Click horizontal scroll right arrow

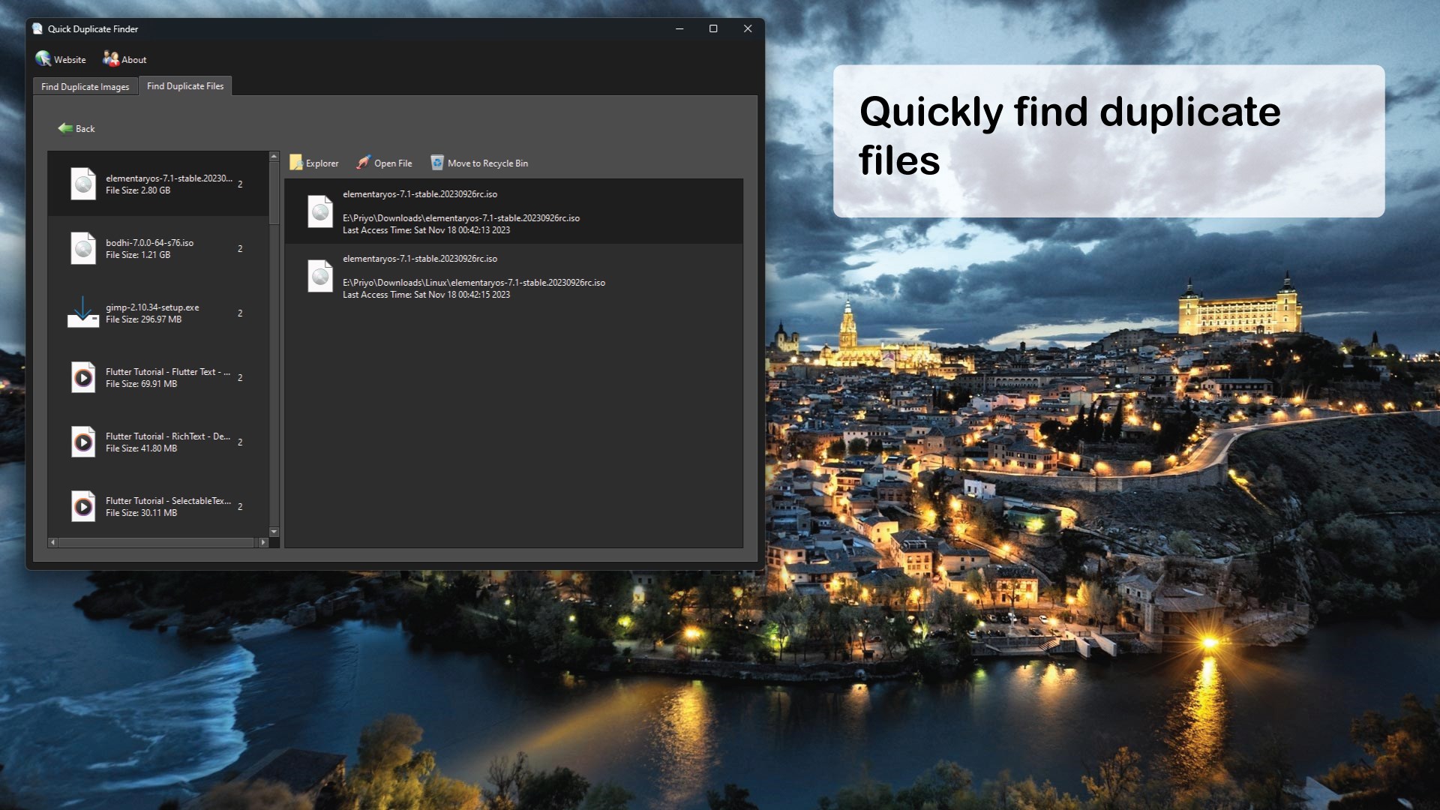pyautogui.click(x=262, y=542)
